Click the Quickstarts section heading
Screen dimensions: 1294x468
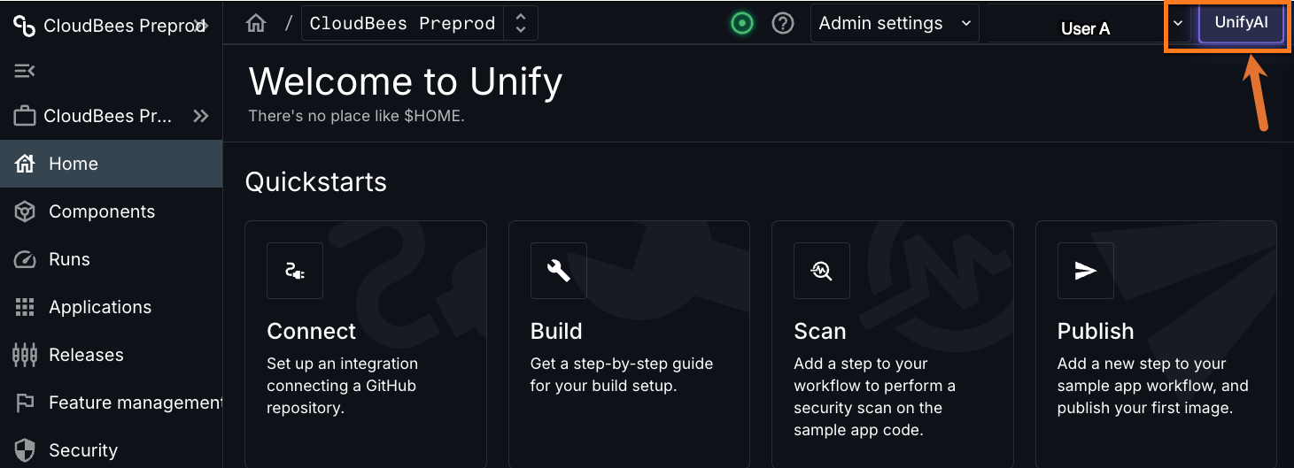(x=316, y=181)
